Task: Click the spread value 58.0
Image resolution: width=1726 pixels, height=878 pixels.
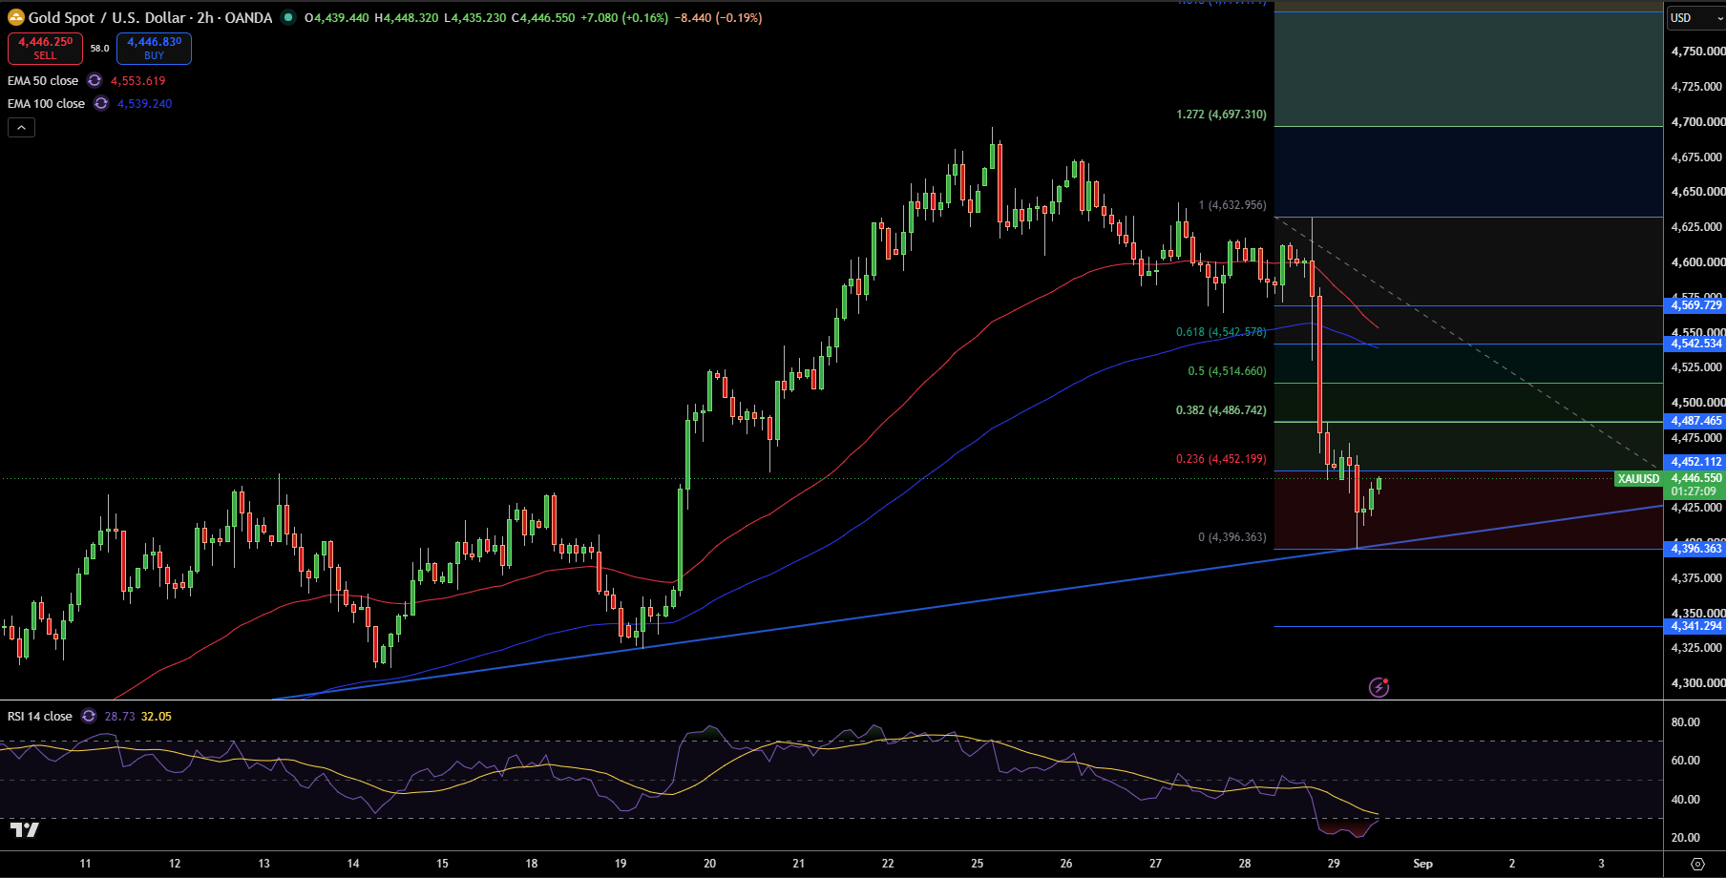Action: pyautogui.click(x=99, y=49)
